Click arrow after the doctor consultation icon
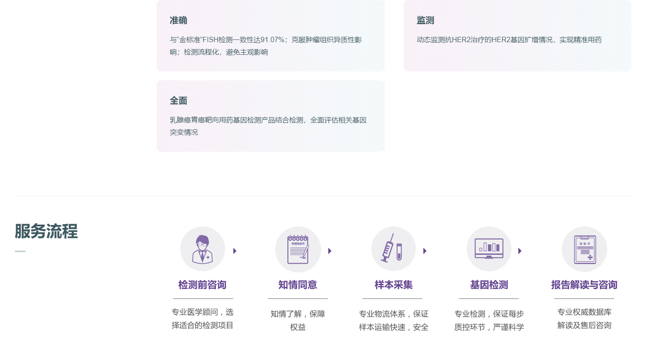Screen dimensions: 649x354 coord(235,251)
